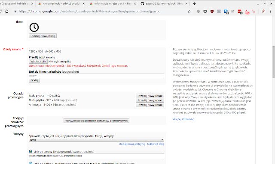Open 'Więcej informacji' link
This screenshot has width=275, height=171.
pyautogui.click(x=184, y=119)
